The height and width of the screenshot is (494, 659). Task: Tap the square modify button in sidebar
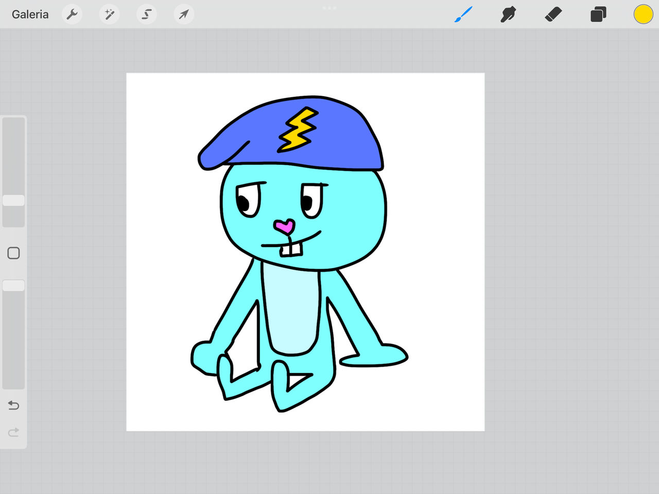[13, 253]
